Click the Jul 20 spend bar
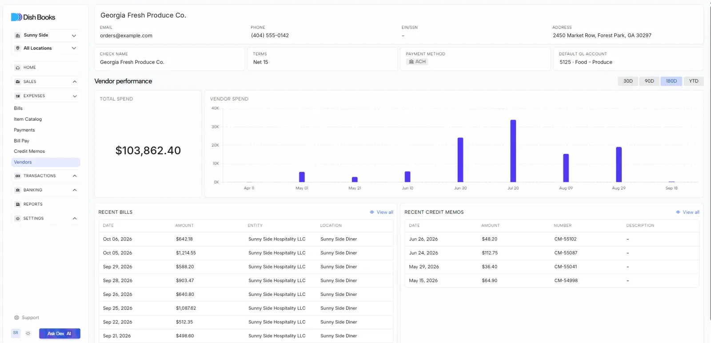Image resolution: width=711 pixels, height=343 pixels. pyautogui.click(x=513, y=151)
